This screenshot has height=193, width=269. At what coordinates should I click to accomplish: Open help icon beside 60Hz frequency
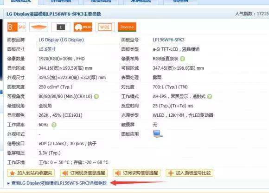point(54,125)
